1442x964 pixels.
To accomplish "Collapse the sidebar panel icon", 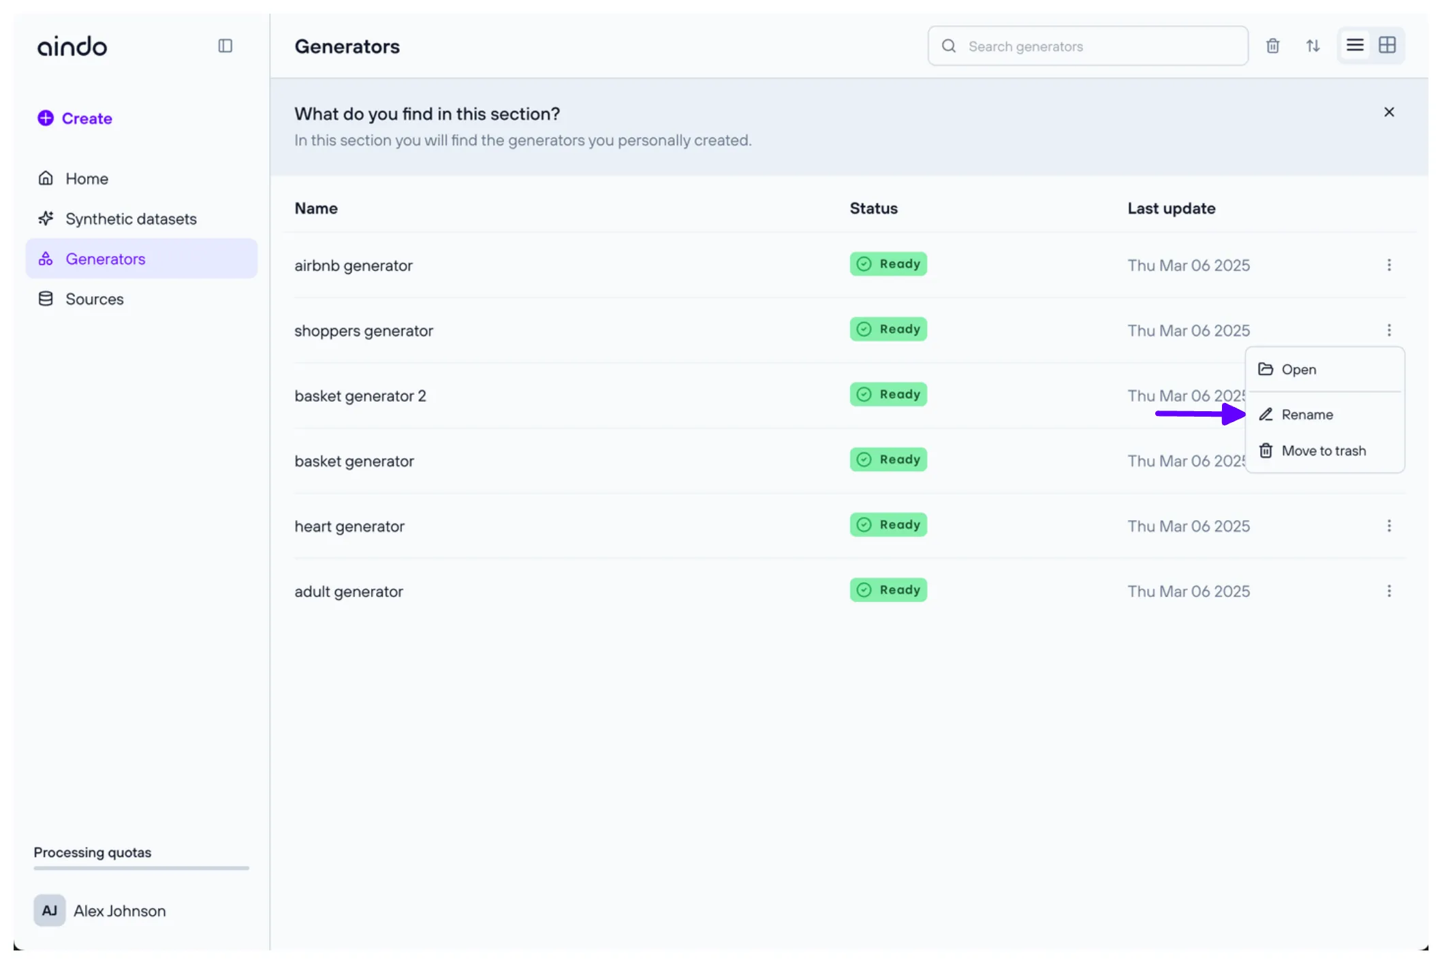I will 225,46.
